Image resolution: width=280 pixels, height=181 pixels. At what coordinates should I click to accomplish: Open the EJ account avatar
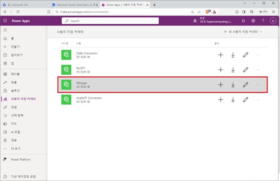(273, 21)
